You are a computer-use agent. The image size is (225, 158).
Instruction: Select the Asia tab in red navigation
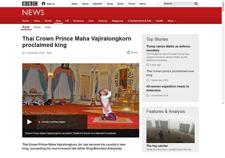pyautogui.click(x=58, y=21)
